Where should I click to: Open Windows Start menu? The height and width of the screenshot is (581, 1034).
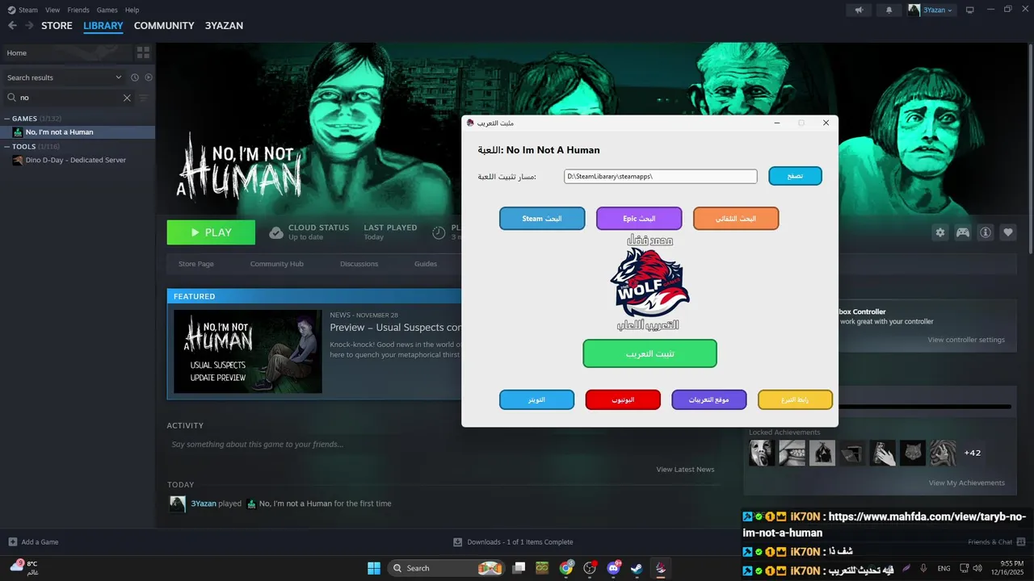374,568
